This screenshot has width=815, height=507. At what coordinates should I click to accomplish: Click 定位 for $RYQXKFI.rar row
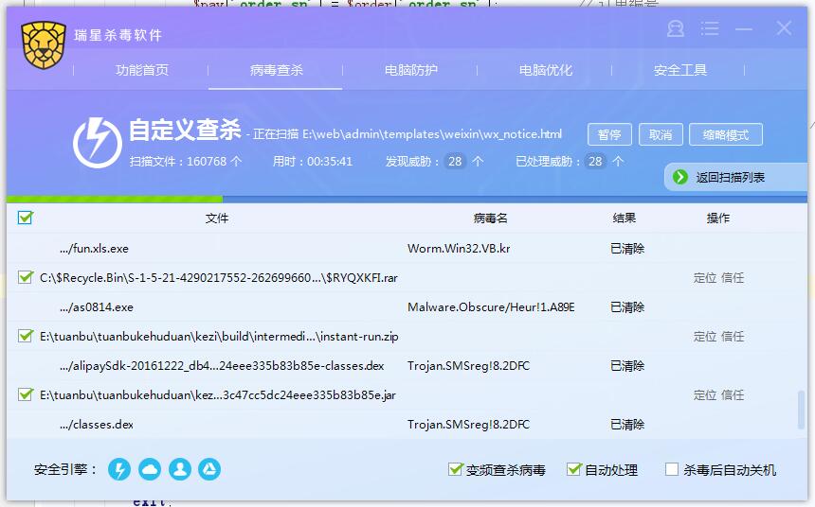pyautogui.click(x=705, y=278)
